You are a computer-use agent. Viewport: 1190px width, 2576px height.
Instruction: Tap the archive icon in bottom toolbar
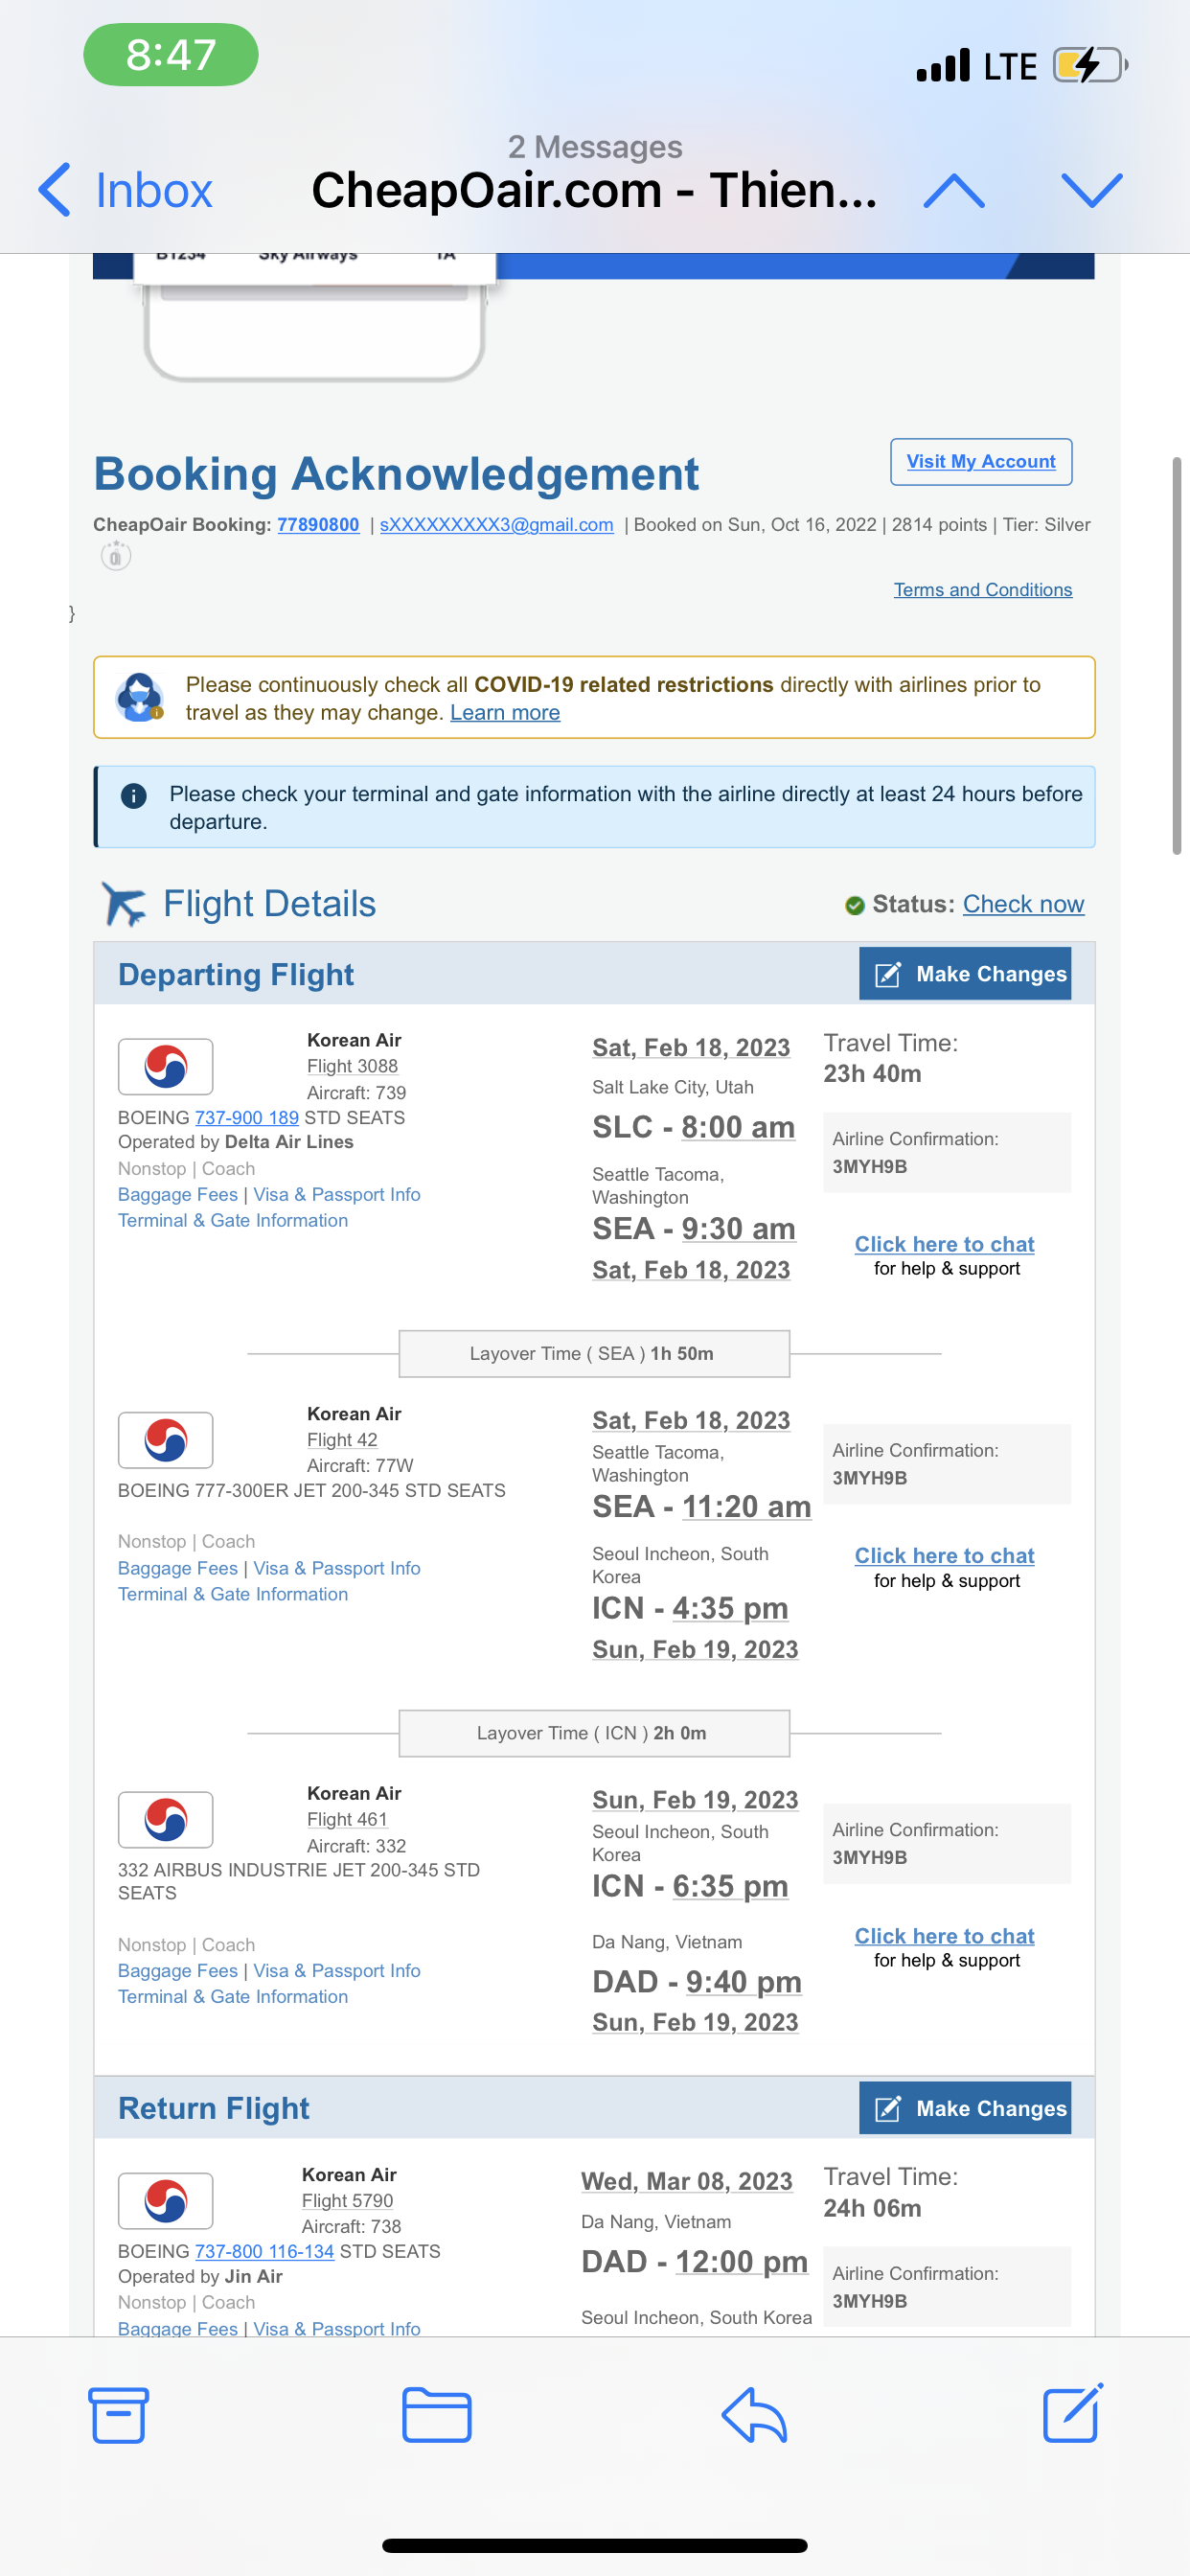pos(118,2414)
